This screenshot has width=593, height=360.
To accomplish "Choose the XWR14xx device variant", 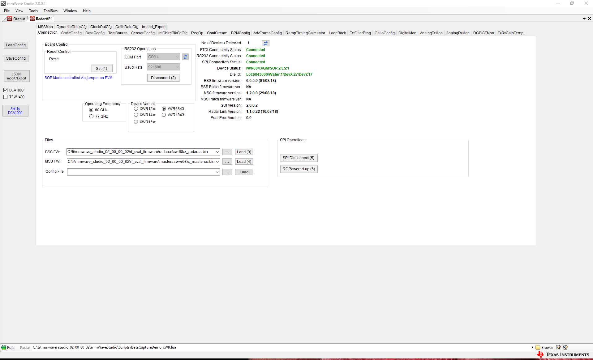I will [136, 115].
